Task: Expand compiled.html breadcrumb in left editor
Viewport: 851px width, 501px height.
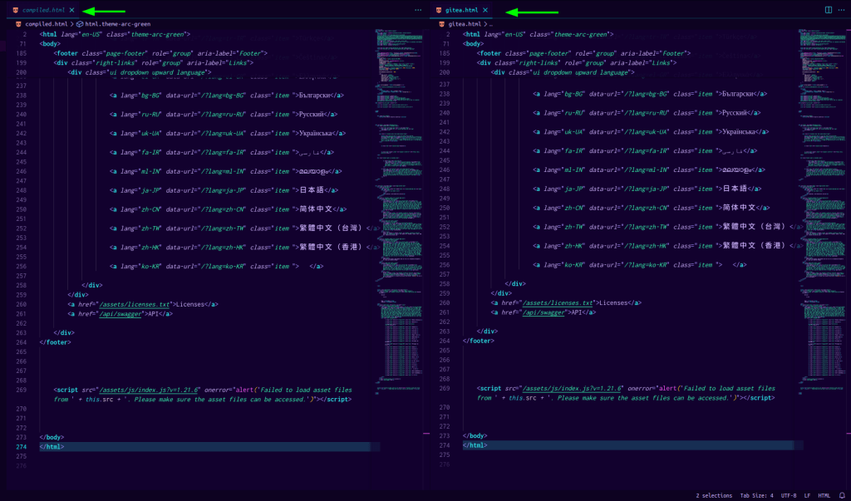Action: click(46, 24)
